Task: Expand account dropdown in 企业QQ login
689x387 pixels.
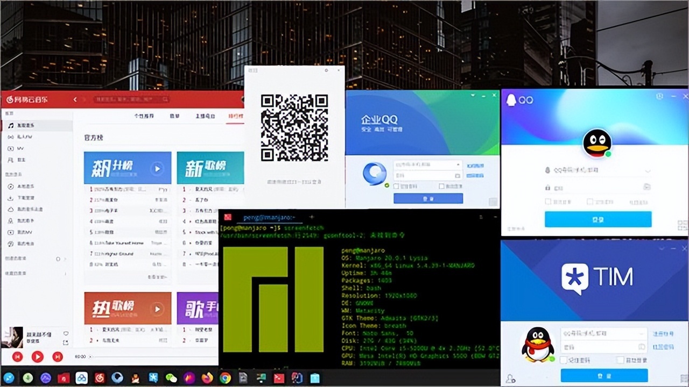Action: pyautogui.click(x=458, y=164)
